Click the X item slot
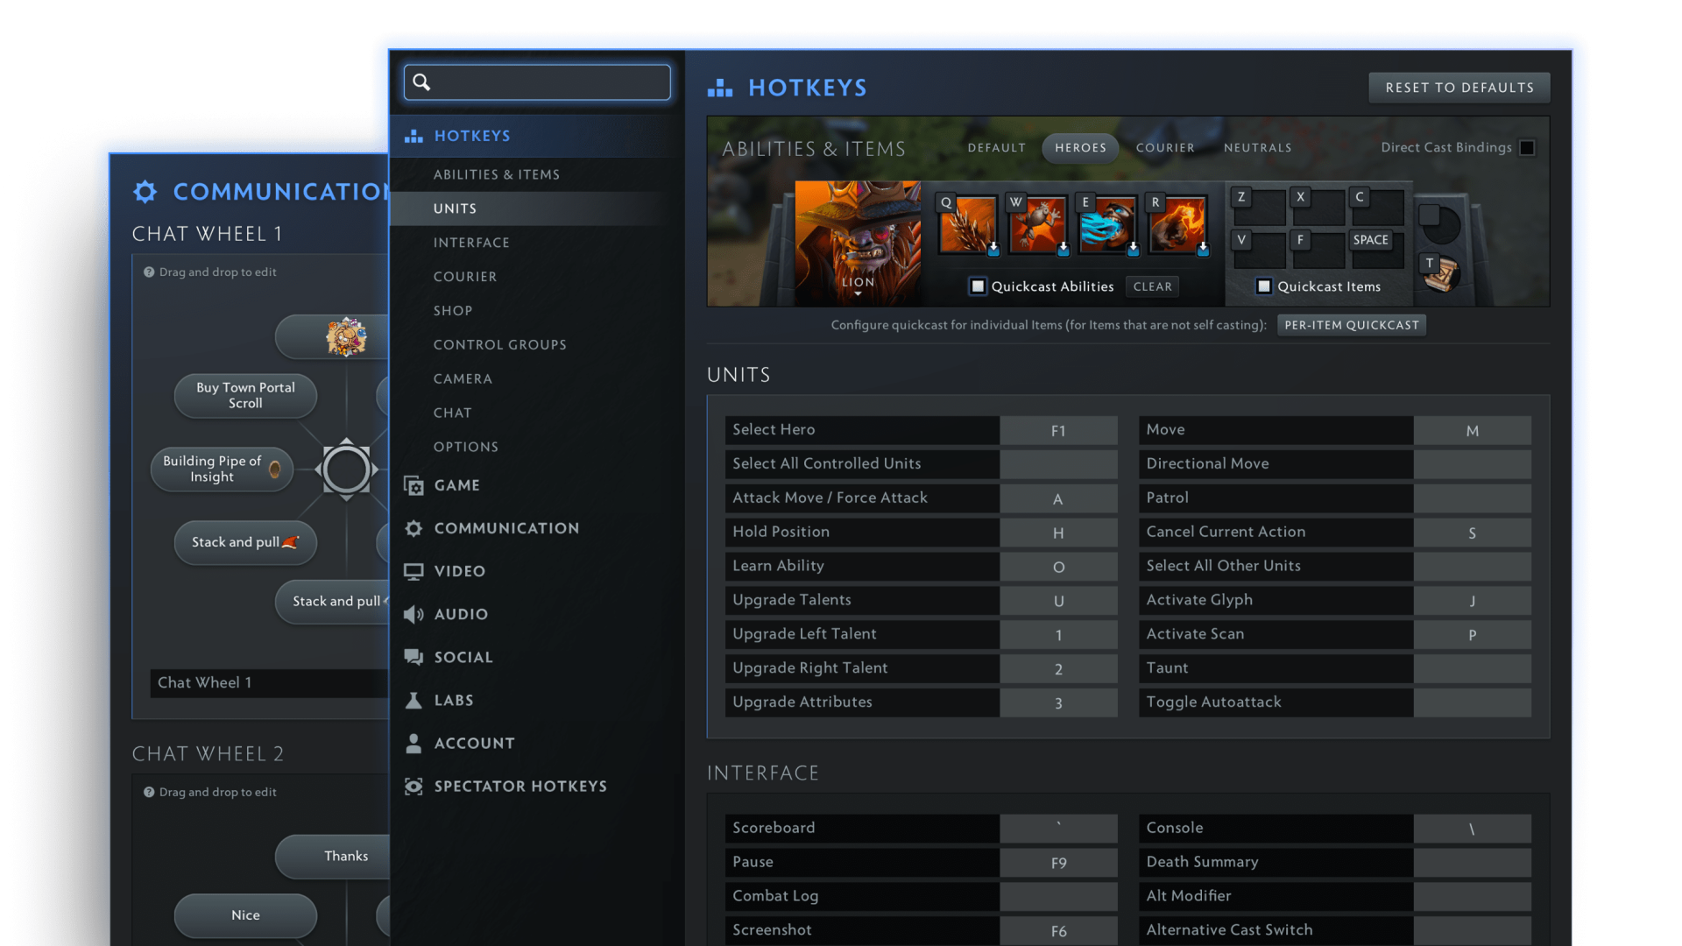The image size is (1682, 946). pyautogui.click(x=1318, y=208)
